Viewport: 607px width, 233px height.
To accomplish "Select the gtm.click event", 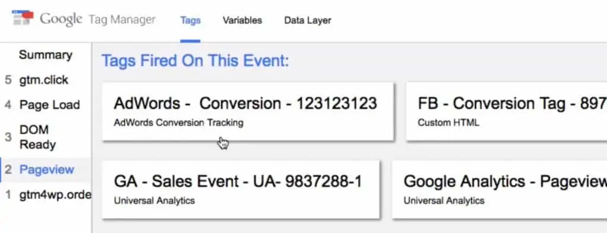I will pos(44,80).
